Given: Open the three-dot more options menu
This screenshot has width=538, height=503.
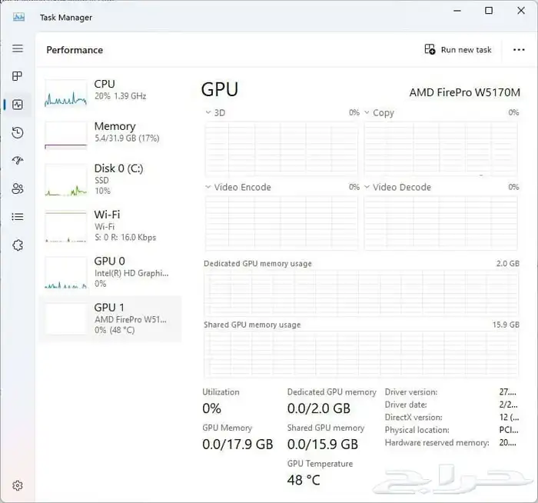Looking at the screenshot, I should click(x=519, y=50).
